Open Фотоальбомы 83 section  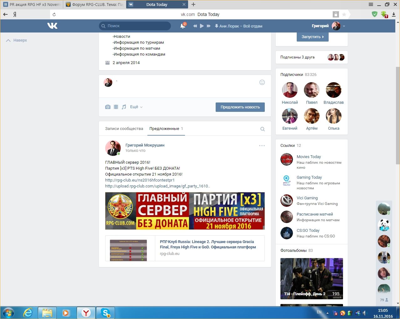(x=296, y=251)
